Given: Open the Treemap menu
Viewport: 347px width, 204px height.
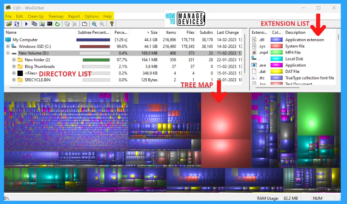Looking at the screenshot, I should click(x=56, y=16).
